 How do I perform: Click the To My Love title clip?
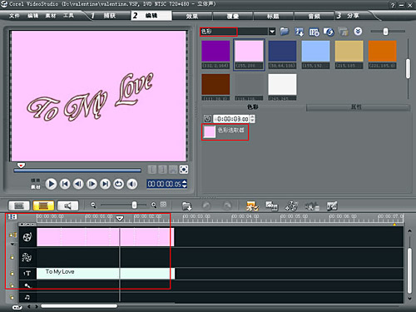(x=106, y=273)
